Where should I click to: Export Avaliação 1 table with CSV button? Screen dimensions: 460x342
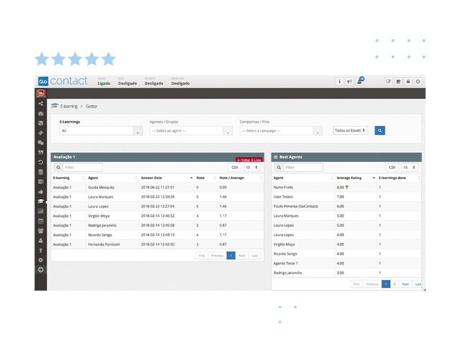(234, 167)
